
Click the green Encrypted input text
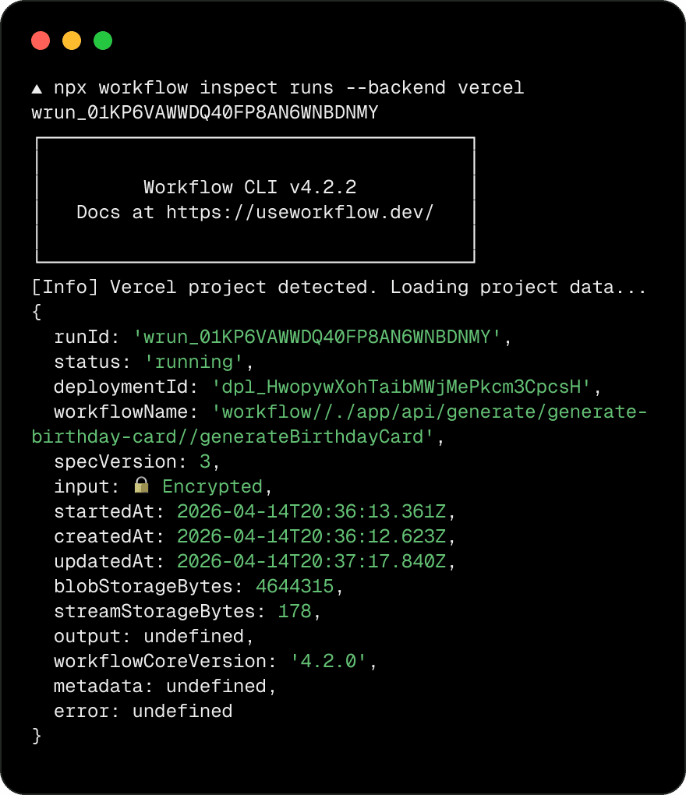[212, 486]
